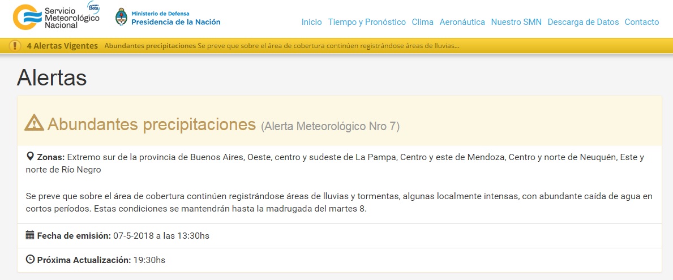
Task: Click the exclamation icon in yellow alert bar
Action: (x=15, y=46)
